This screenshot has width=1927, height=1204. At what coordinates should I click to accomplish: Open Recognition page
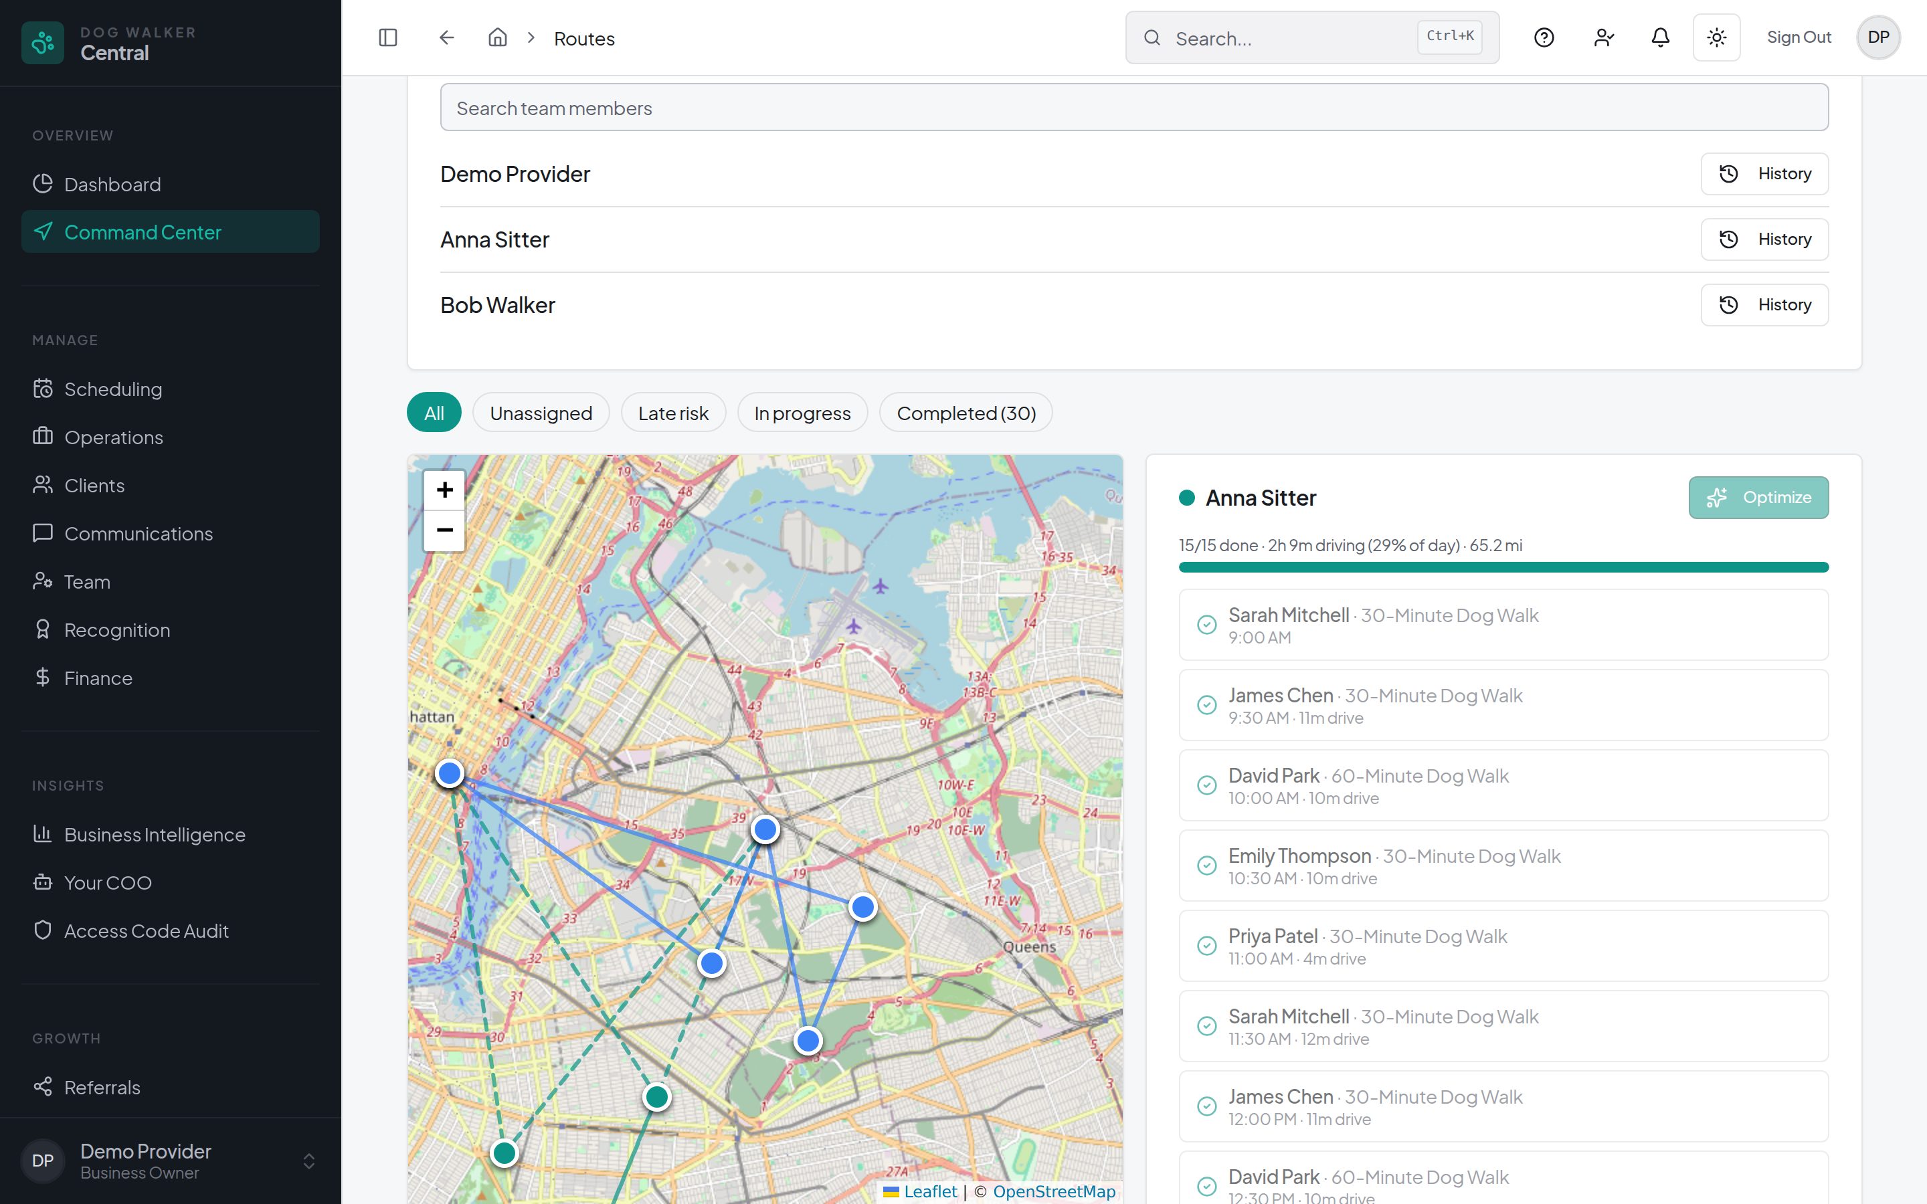coord(171,630)
